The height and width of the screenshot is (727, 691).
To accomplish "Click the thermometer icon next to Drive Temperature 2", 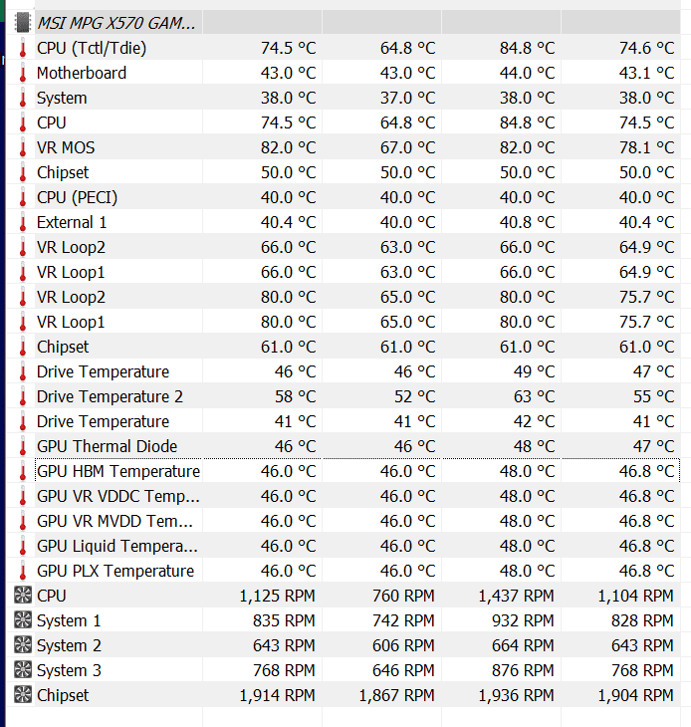I will (23, 396).
